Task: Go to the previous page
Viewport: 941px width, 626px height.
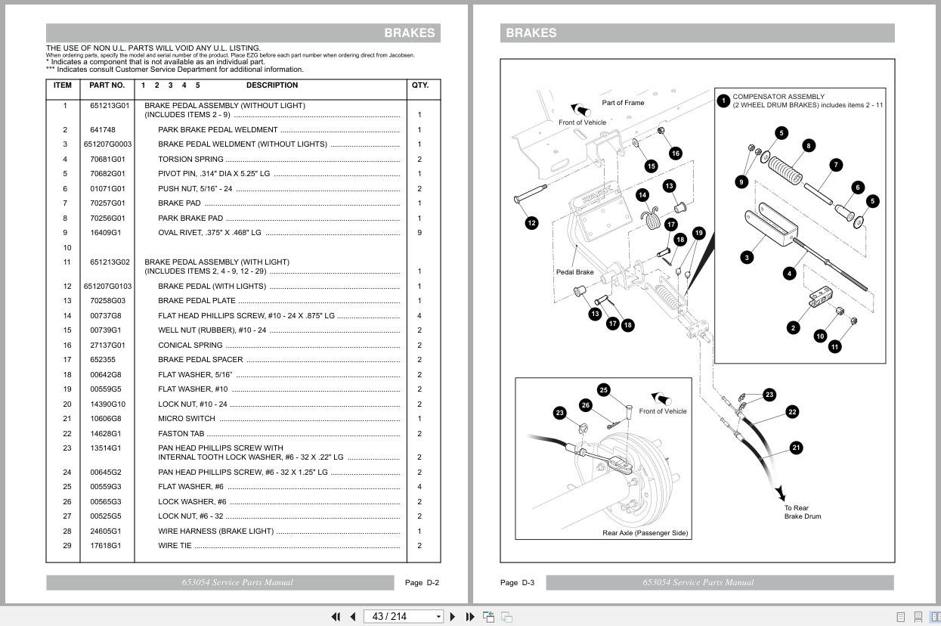Action: (352, 617)
